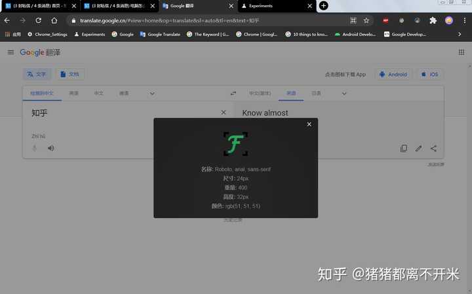Image resolution: width=472 pixels, height=294 pixels.
Task: Expand the target language dropdown arrow
Action: click(x=344, y=94)
